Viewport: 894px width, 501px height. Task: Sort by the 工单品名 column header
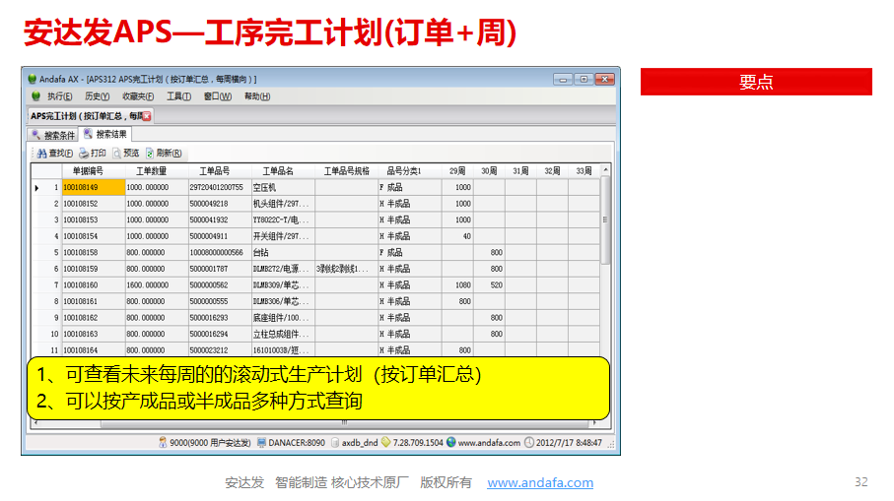[x=278, y=171]
